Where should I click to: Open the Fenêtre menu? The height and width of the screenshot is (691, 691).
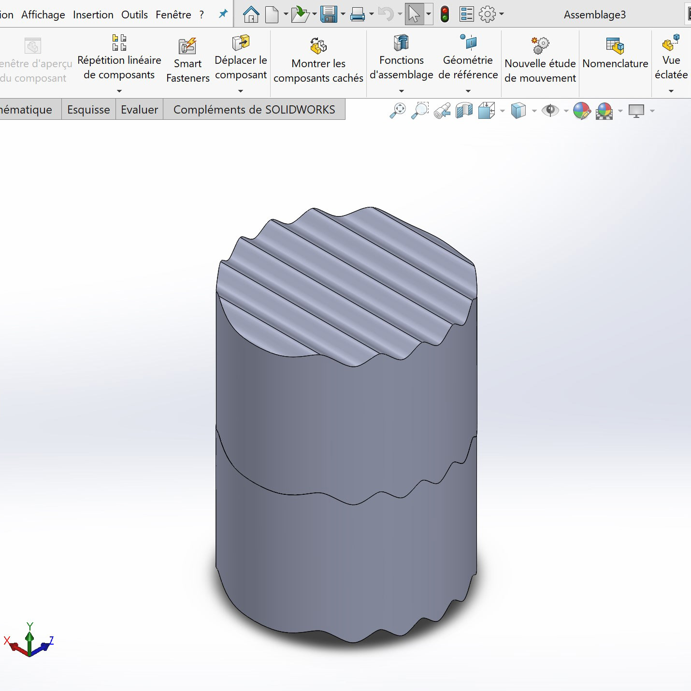pos(173,14)
